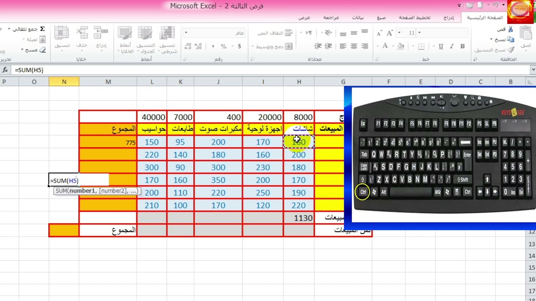Image resolution: width=536 pixels, height=301 pixels.
Task: Toggle Underline formatting
Action: click(x=441, y=46)
